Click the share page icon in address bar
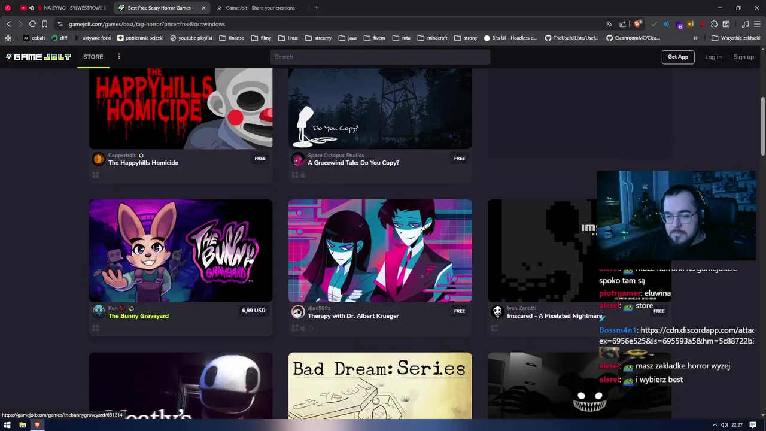The height and width of the screenshot is (431, 766). (x=622, y=24)
